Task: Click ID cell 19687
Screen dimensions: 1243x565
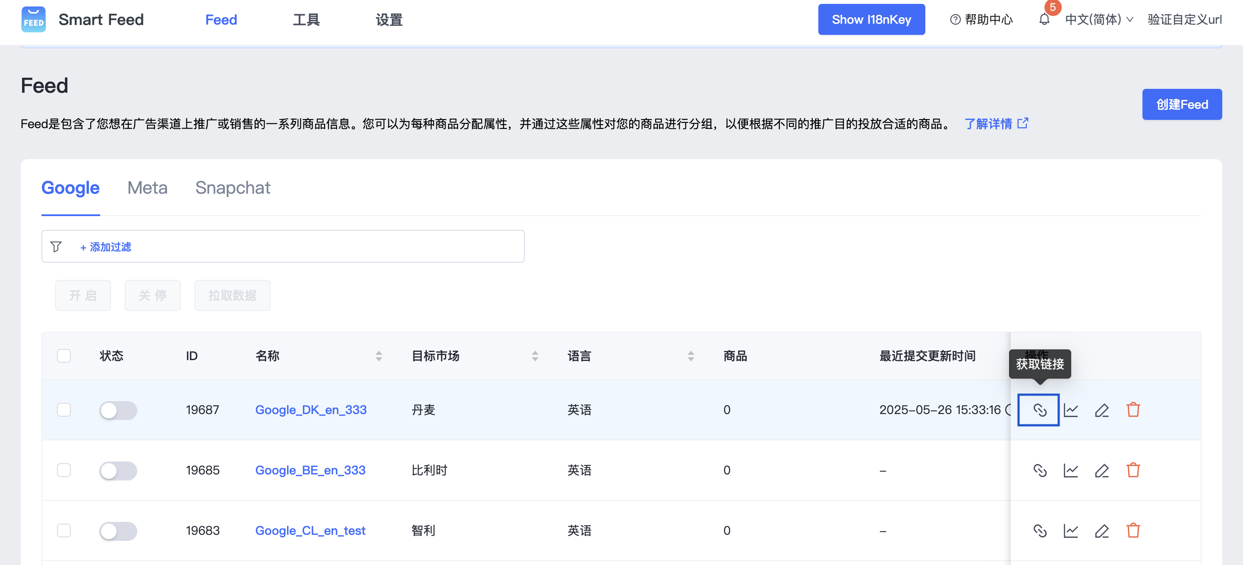Action: (x=203, y=410)
